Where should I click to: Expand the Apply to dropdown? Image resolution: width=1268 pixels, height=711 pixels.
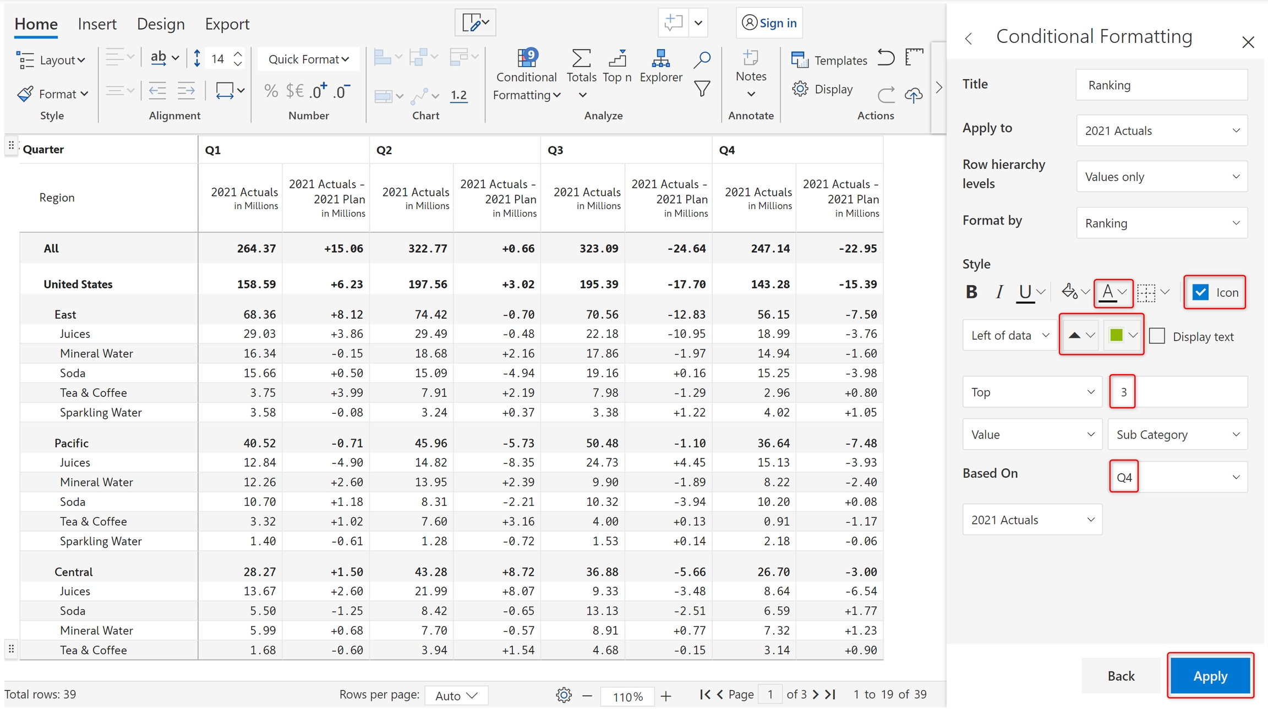tap(1161, 131)
